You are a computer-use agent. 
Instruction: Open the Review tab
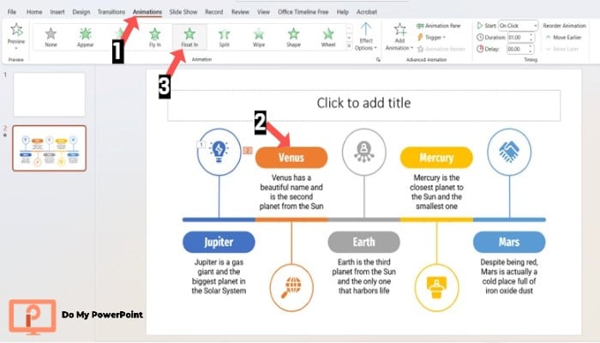[x=240, y=12]
